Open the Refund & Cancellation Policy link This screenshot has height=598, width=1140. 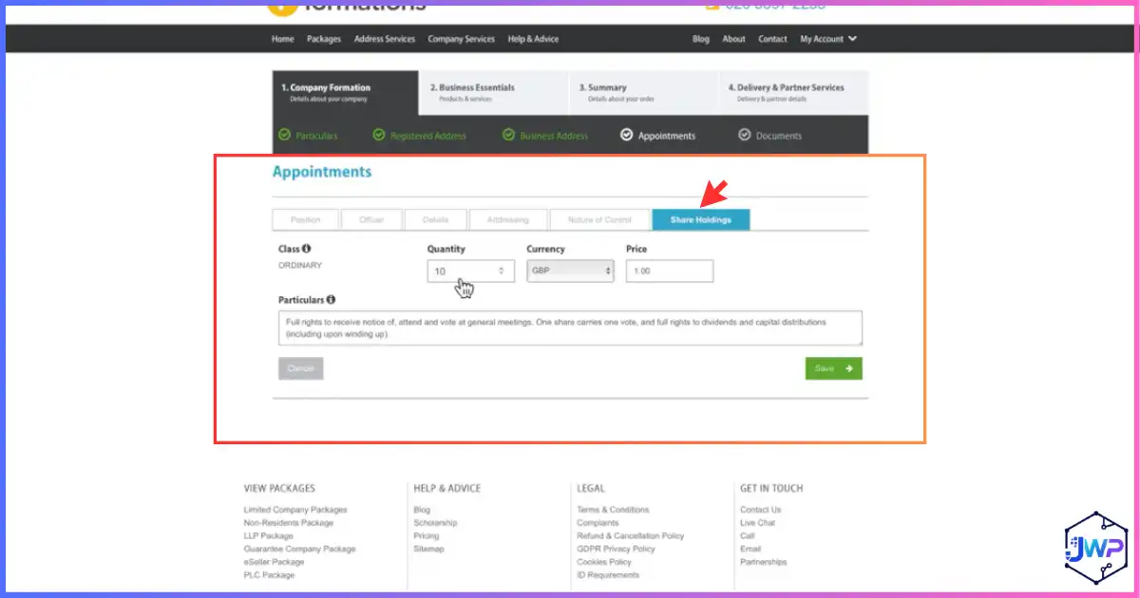630,536
